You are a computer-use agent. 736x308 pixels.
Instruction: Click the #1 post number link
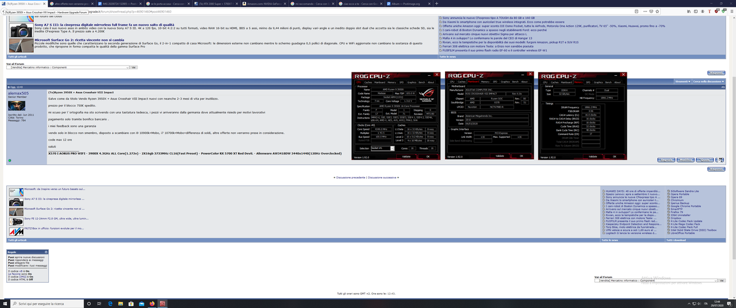pyautogui.click(x=723, y=87)
